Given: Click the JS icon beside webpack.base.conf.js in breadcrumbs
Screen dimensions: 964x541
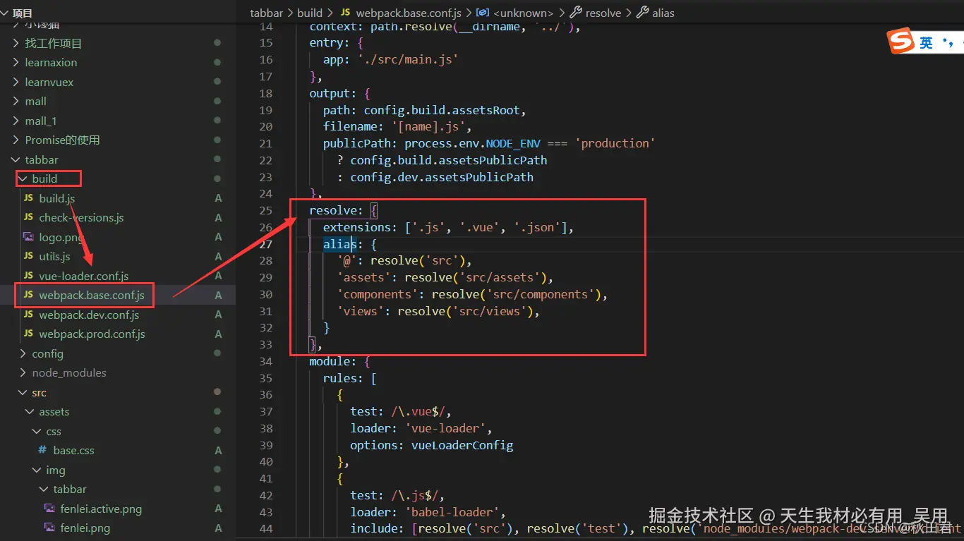Looking at the screenshot, I should (x=347, y=12).
